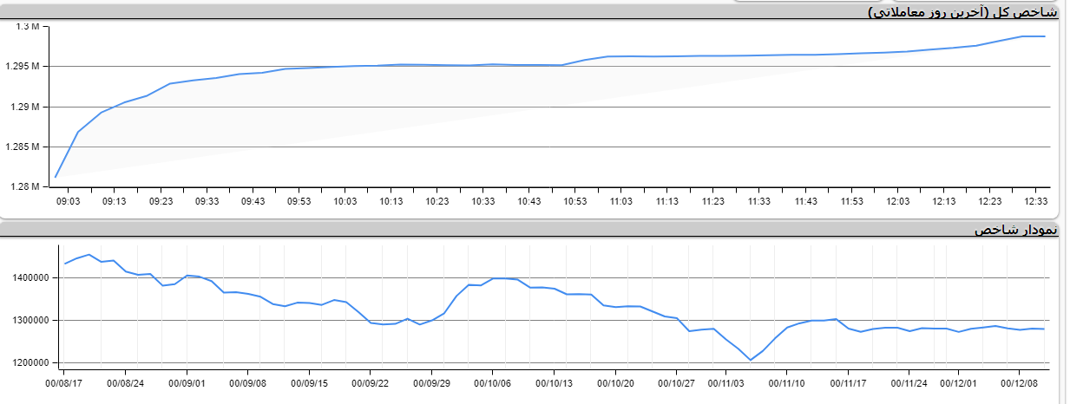Click lowest dip point on lower index line
Image resolution: width=1070 pixels, height=404 pixels.
point(751,360)
